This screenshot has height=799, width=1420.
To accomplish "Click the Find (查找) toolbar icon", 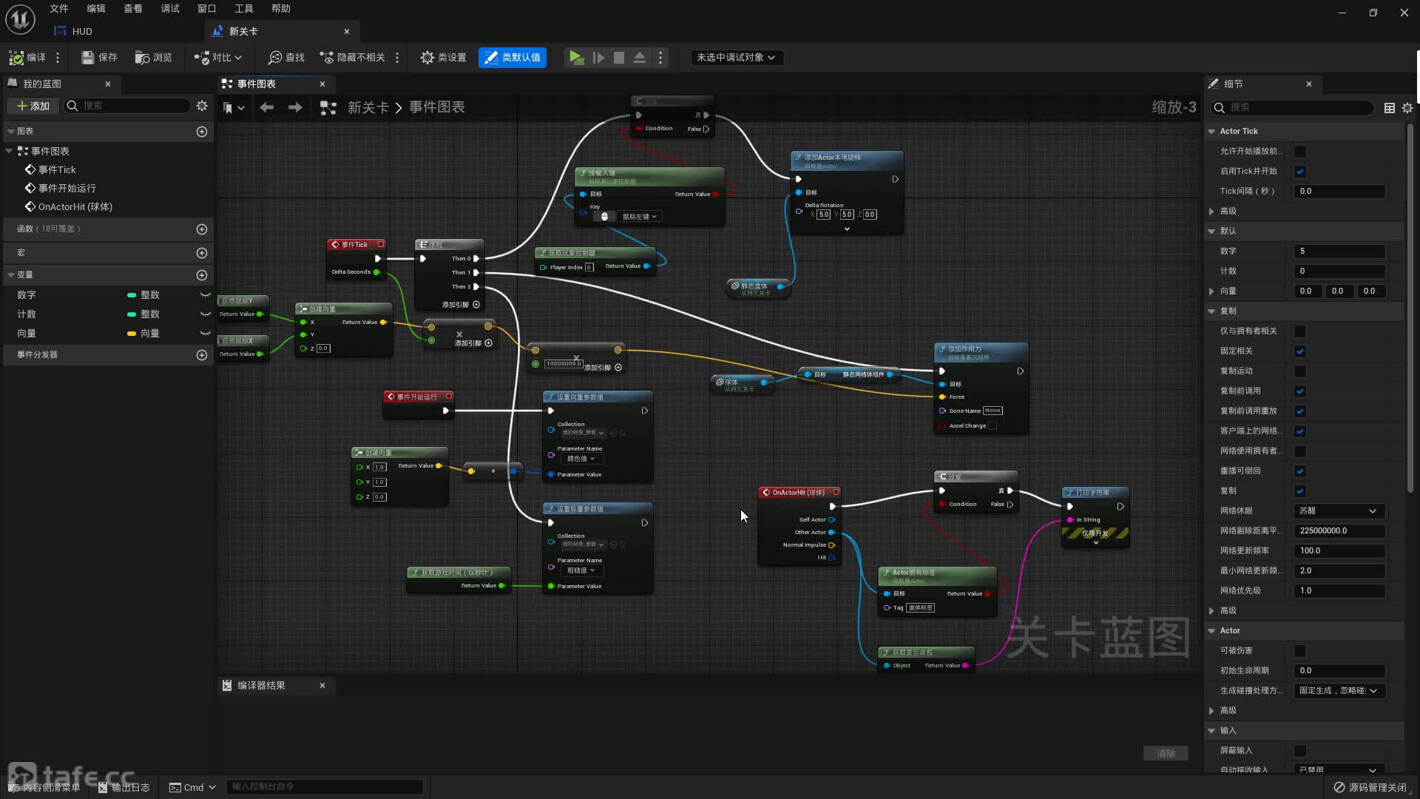I will [286, 58].
